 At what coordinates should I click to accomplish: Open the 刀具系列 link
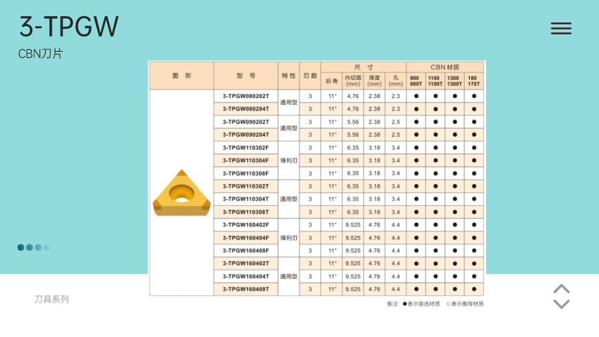click(51, 300)
